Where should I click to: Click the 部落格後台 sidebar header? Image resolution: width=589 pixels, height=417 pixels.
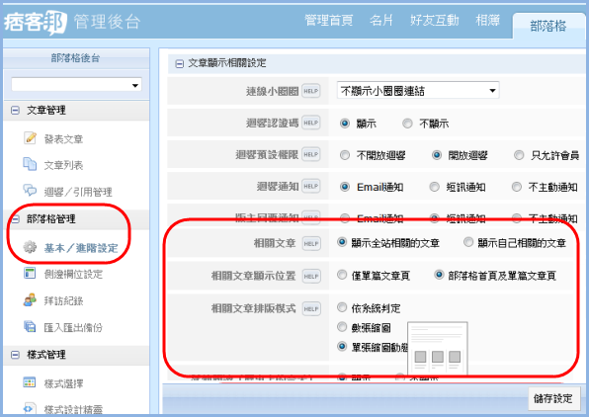(76, 58)
